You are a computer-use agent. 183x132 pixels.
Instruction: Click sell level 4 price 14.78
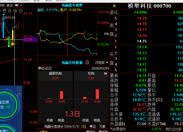coord(142,24)
